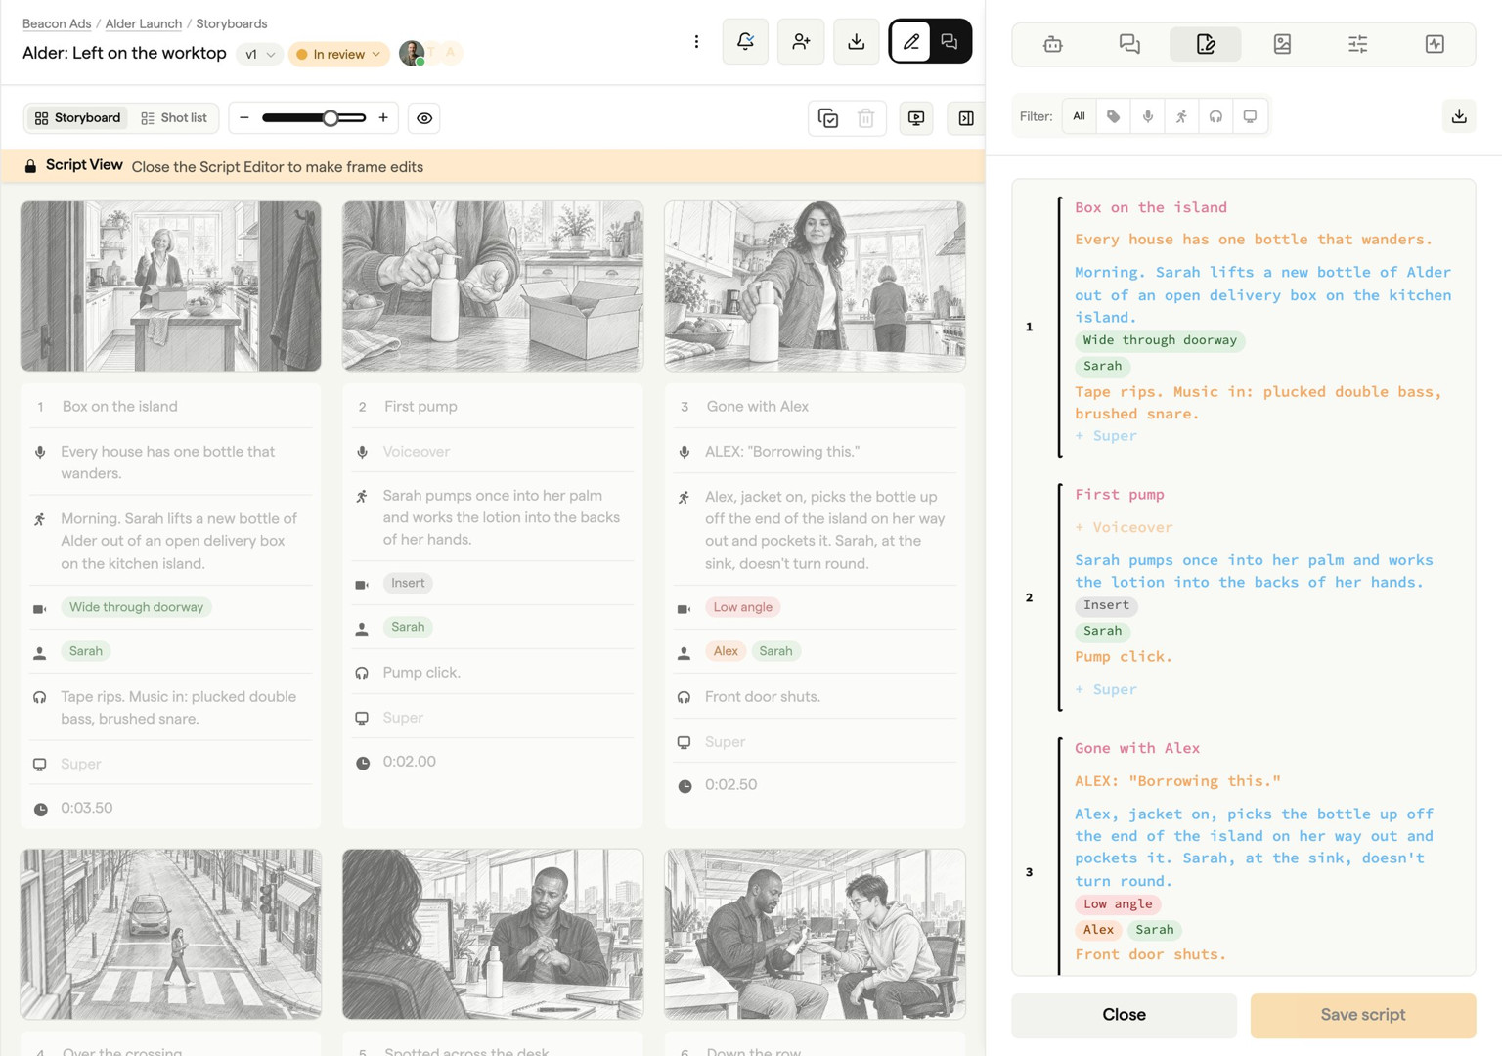The width and height of the screenshot is (1502, 1056).
Task: Open the three-dot more options menu
Action: pyautogui.click(x=696, y=41)
